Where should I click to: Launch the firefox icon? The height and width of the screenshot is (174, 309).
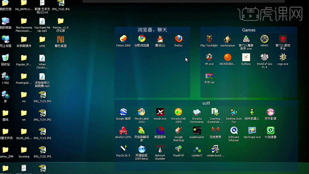click(179, 39)
